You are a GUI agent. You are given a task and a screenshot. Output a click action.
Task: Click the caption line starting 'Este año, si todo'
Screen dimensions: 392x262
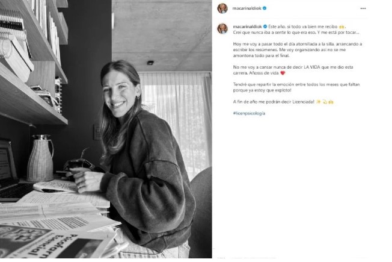tap(303, 27)
